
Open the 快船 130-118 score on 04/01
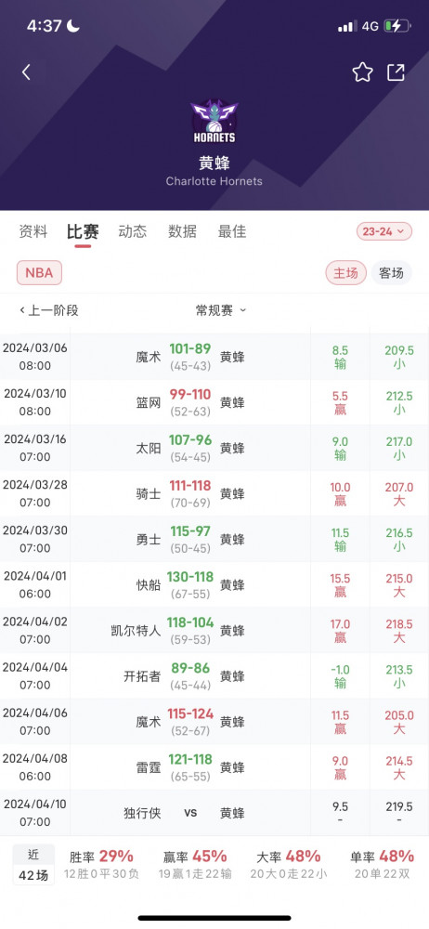coord(190,577)
